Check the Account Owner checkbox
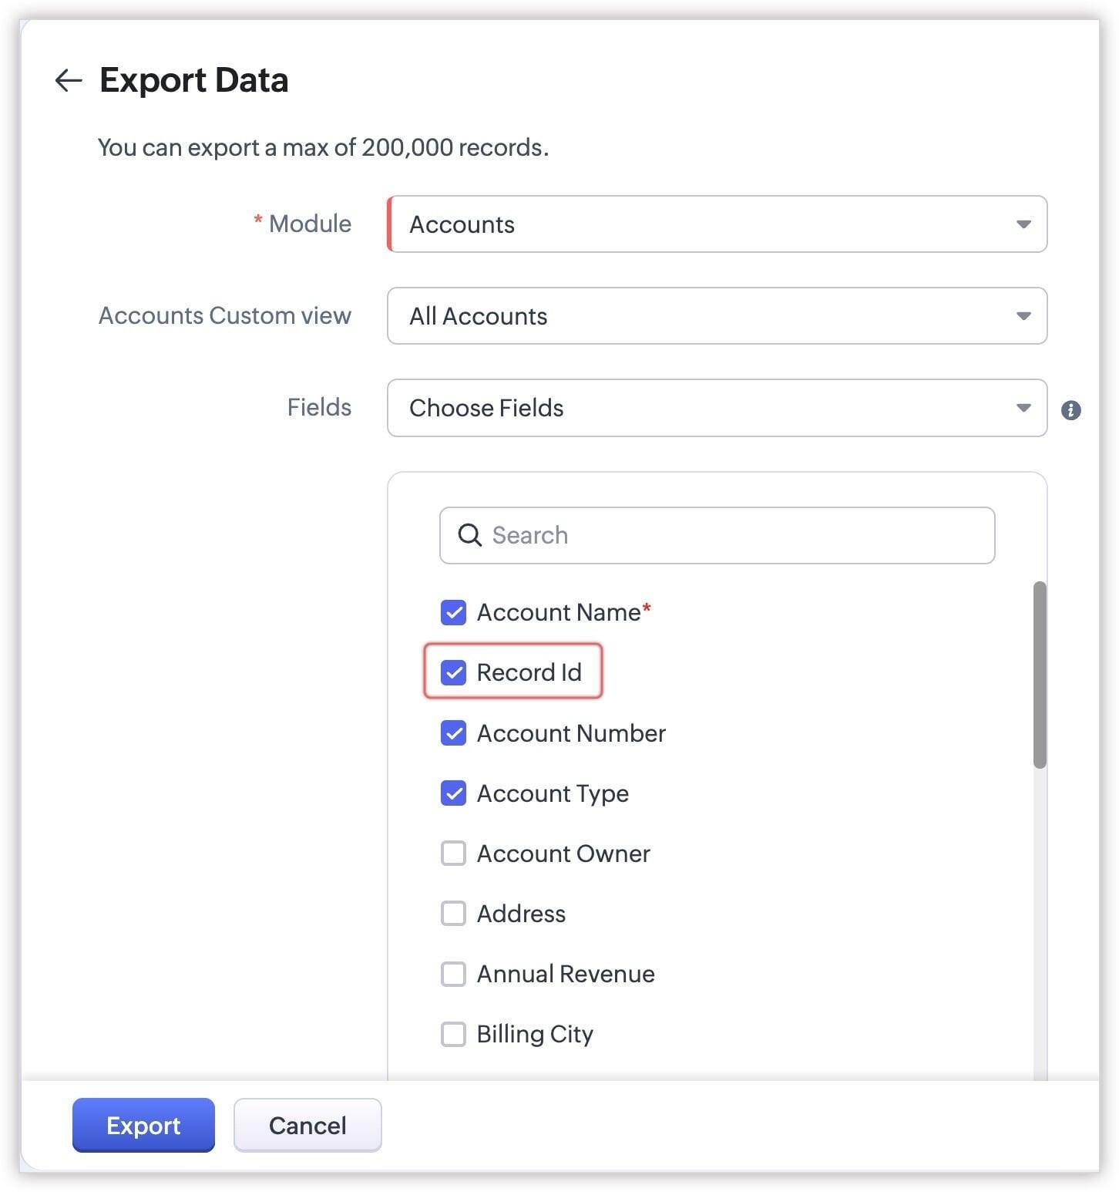The width and height of the screenshot is (1119, 1192). [x=453, y=854]
